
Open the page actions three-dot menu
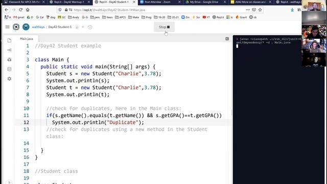pos(247,10)
